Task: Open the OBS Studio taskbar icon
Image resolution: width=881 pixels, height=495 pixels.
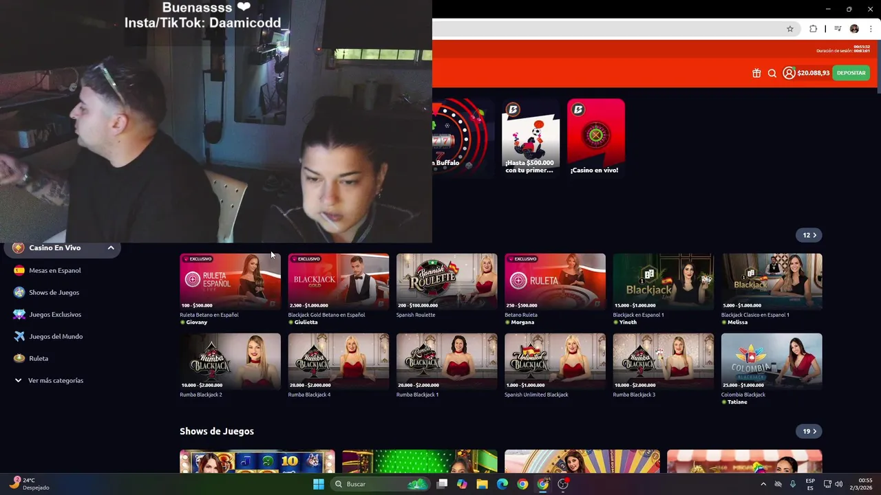Action: [x=563, y=484]
